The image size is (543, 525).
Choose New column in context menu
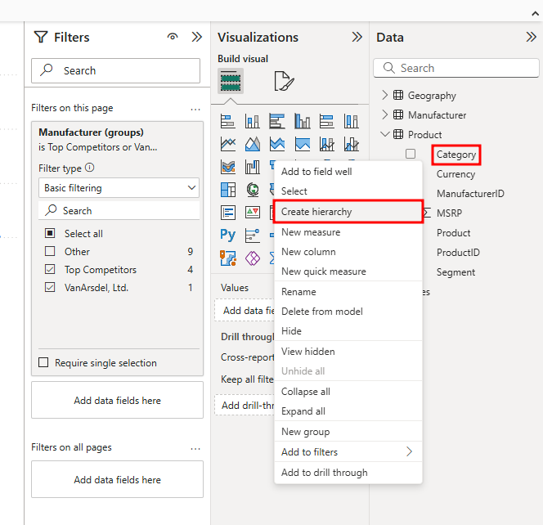pos(348,252)
